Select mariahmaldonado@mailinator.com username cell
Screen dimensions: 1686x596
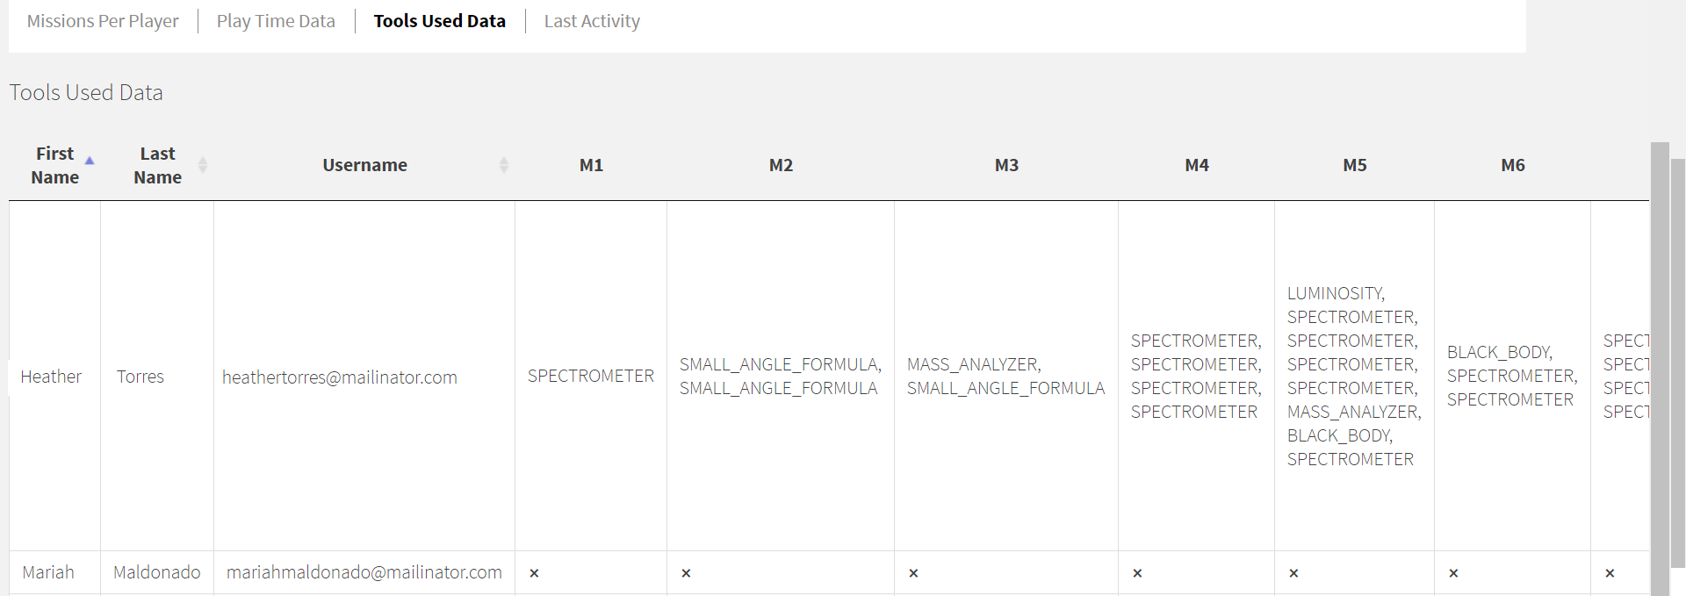(x=364, y=573)
